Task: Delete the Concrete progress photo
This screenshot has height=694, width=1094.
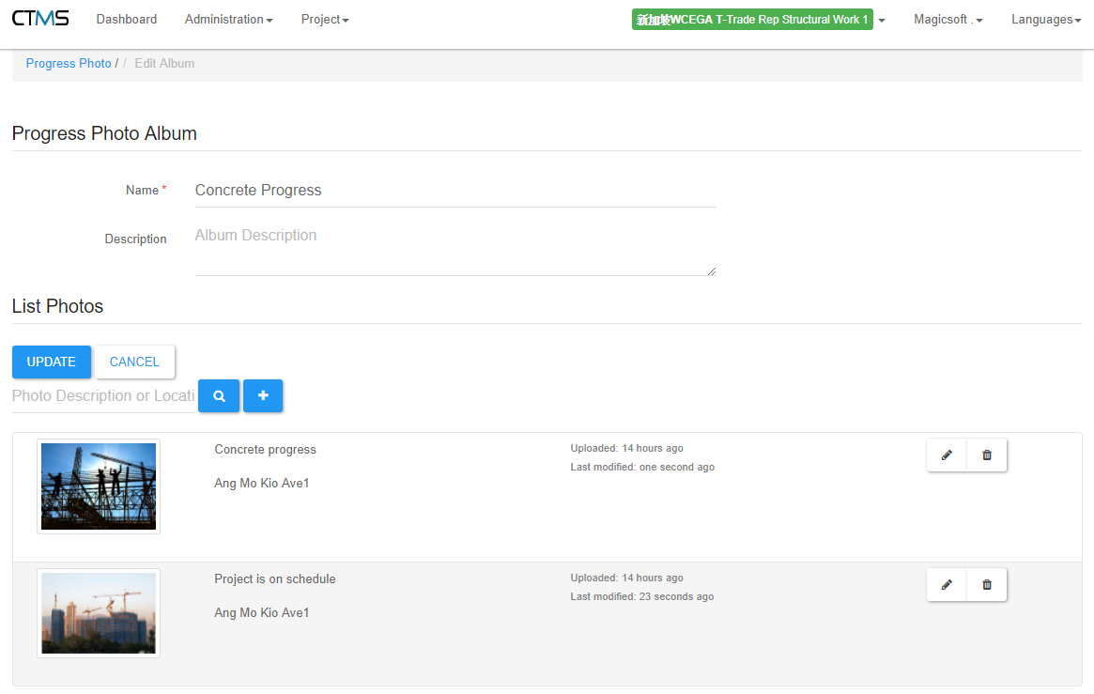Action: coord(987,455)
